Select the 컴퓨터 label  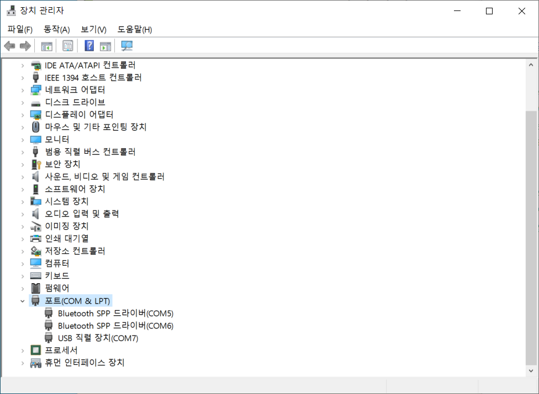point(57,263)
